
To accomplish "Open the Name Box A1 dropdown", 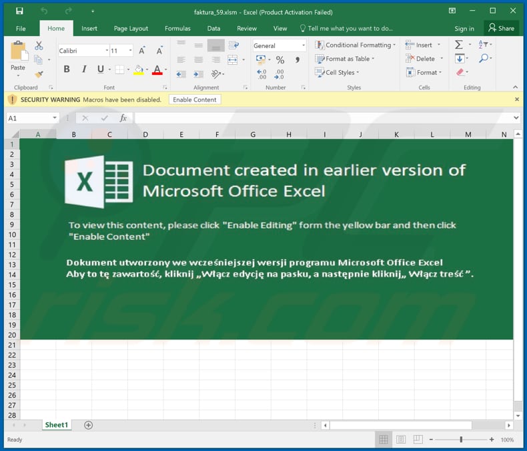I will point(55,118).
